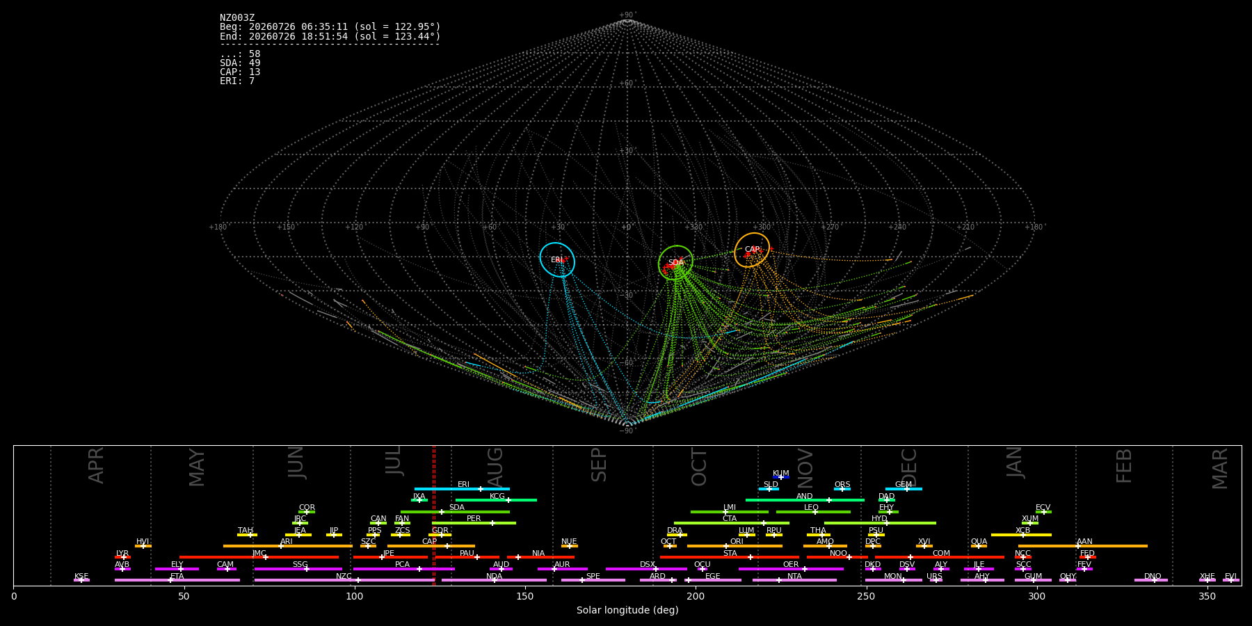Select the NTA shower bar

794,580
